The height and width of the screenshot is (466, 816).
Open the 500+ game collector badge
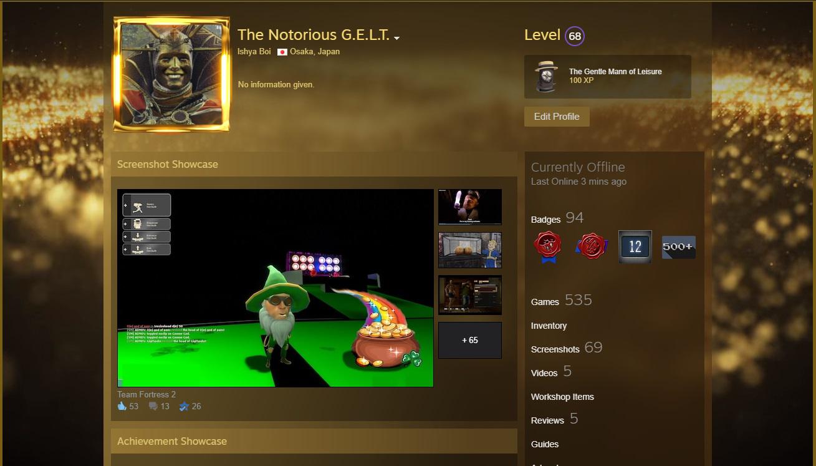(678, 246)
